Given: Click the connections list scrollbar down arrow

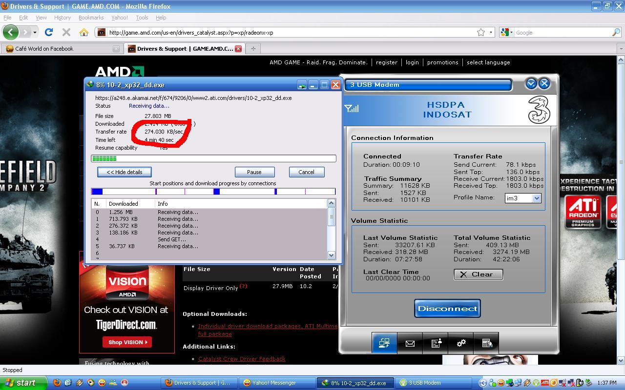Looking at the screenshot, I should point(332,255).
